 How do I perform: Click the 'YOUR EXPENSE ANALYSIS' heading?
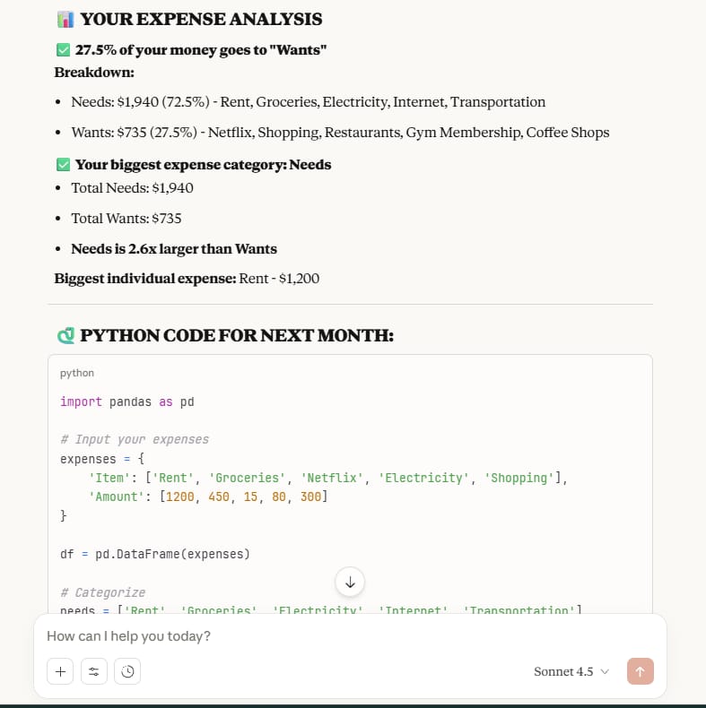[201, 20]
